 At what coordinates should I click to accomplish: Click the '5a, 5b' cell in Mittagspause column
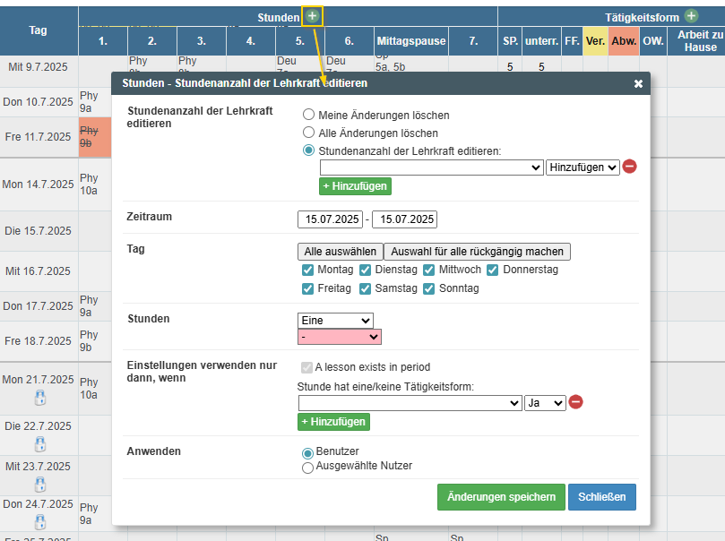point(391,67)
